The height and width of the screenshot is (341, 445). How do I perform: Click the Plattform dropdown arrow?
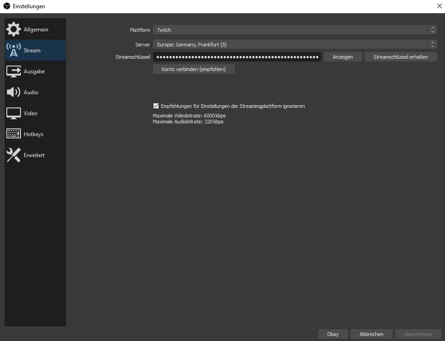coord(432,30)
